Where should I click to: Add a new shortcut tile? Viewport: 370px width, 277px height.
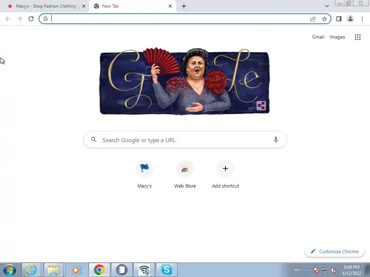pyautogui.click(x=225, y=174)
